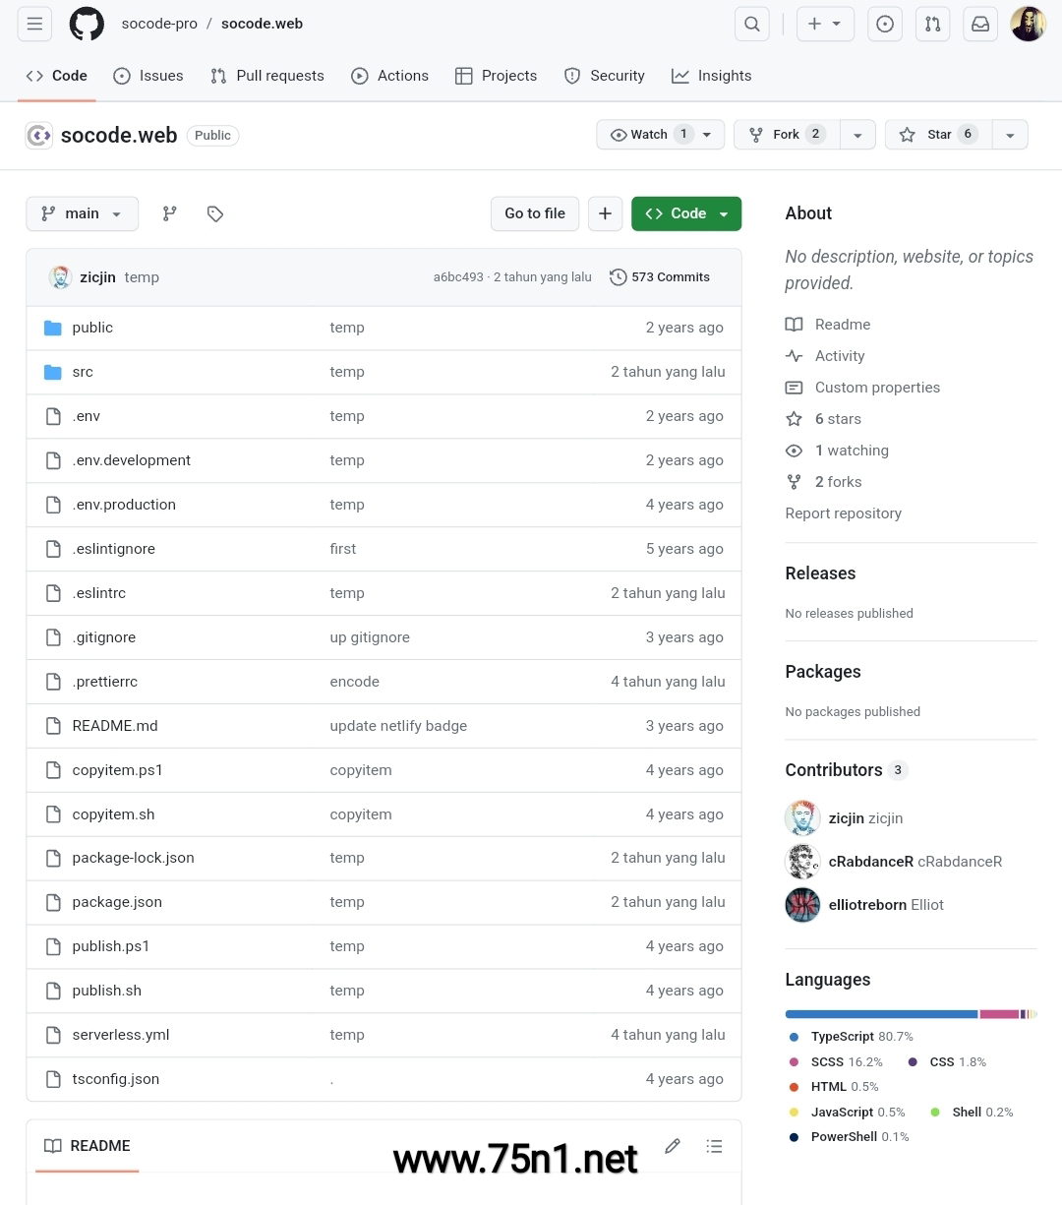View tags via the tag icon

[215, 213]
